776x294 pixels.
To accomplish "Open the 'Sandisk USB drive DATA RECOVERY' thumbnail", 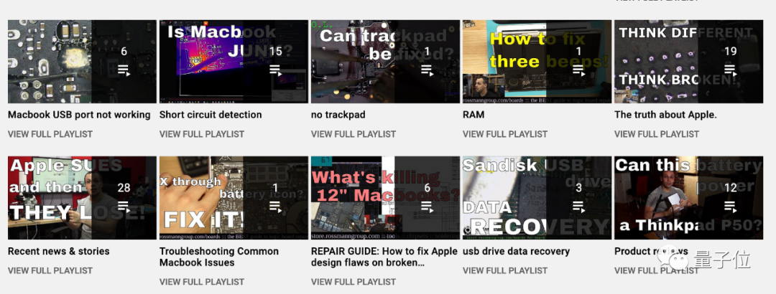I will click(x=537, y=198).
